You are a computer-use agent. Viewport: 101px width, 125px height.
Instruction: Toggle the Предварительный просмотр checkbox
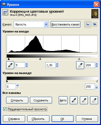[x=5, y=109]
